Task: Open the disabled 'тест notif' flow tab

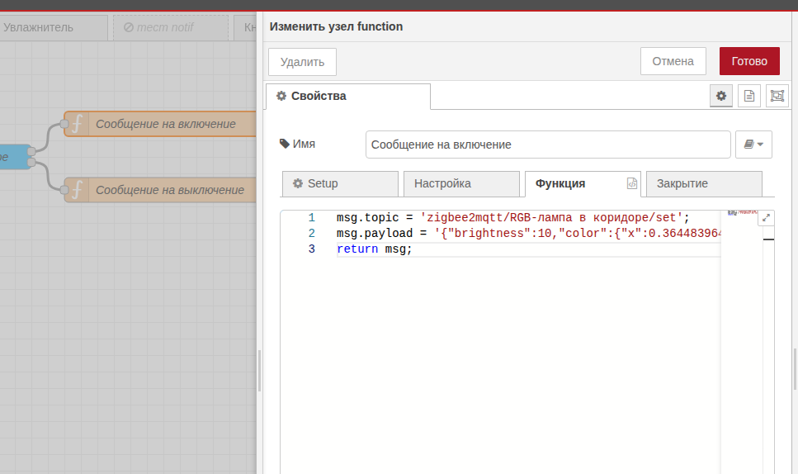Action: pyautogui.click(x=171, y=27)
